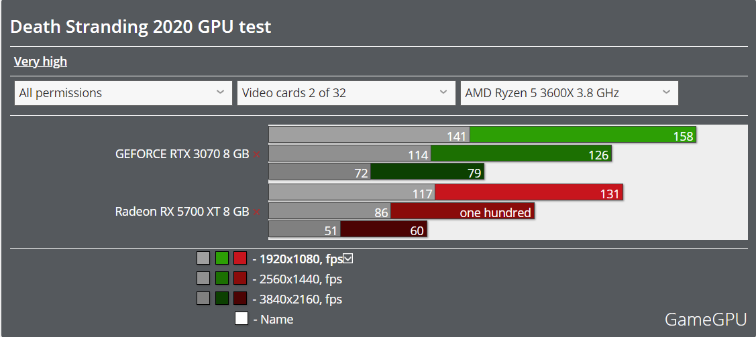Viewport: 756px width, 337px height.
Task: Click the bright red 1920x1080 legend swatch
Action: [240, 258]
